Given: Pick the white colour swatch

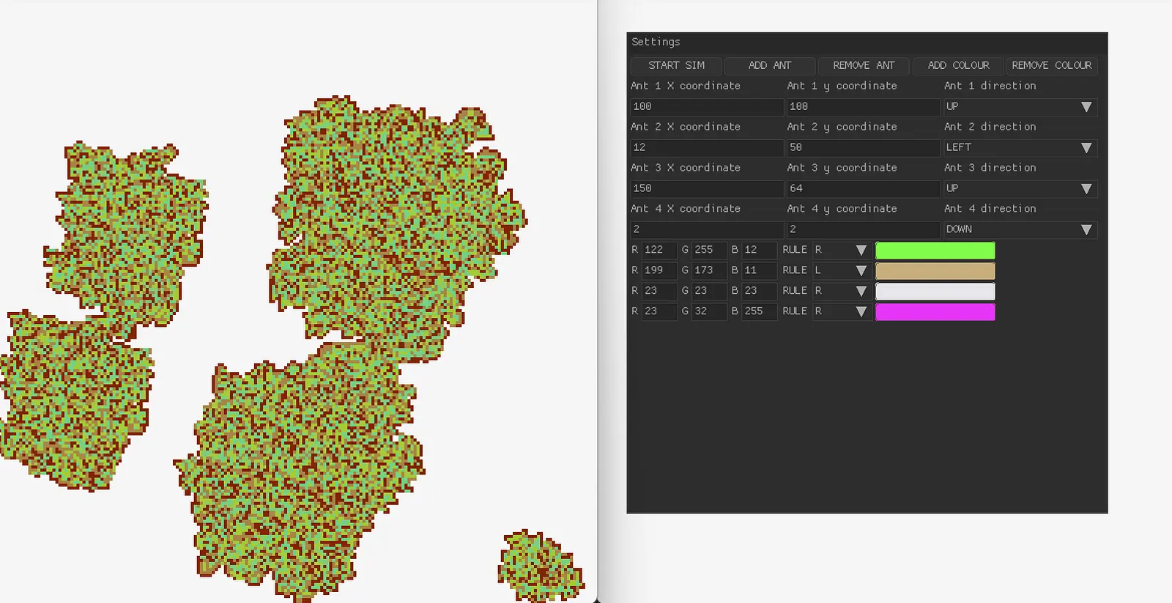Looking at the screenshot, I should click(x=935, y=292).
